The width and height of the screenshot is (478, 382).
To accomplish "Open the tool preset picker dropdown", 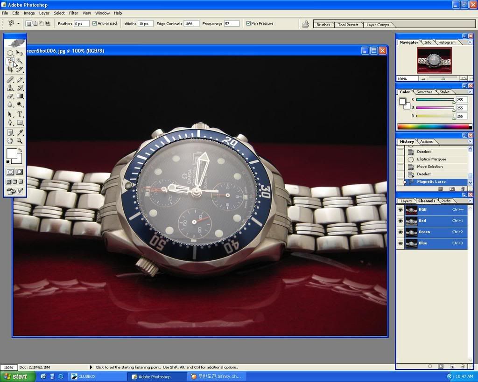I will pos(18,23).
